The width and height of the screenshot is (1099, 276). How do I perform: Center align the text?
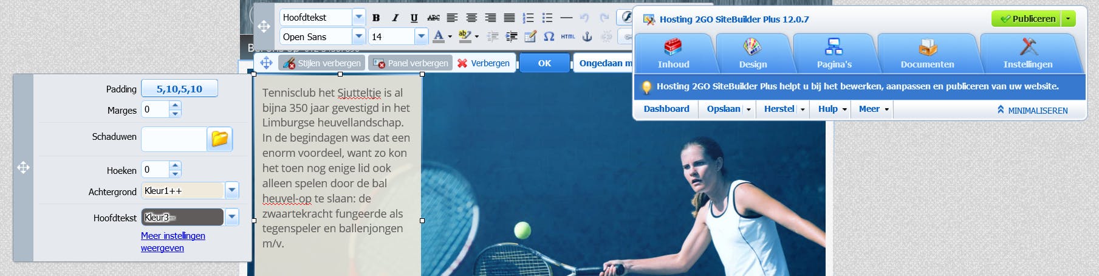tap(471, 18)
